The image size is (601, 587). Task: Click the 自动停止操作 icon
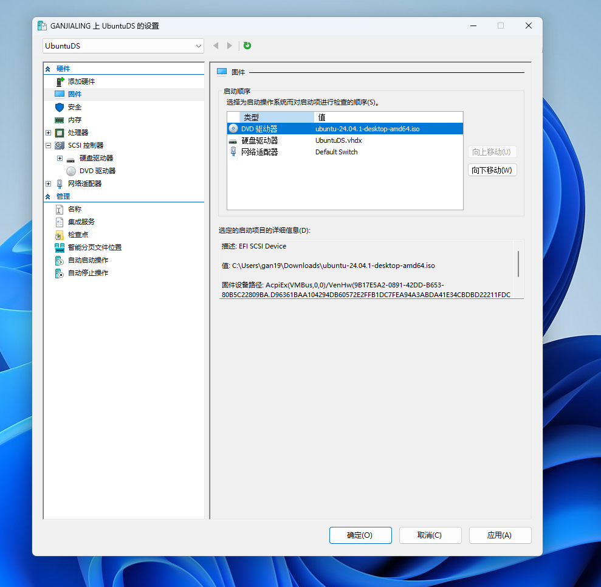point(60,273)
